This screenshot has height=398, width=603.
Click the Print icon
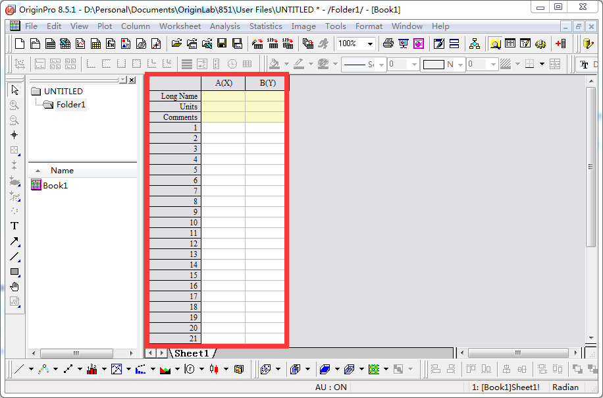click(388, 43)
